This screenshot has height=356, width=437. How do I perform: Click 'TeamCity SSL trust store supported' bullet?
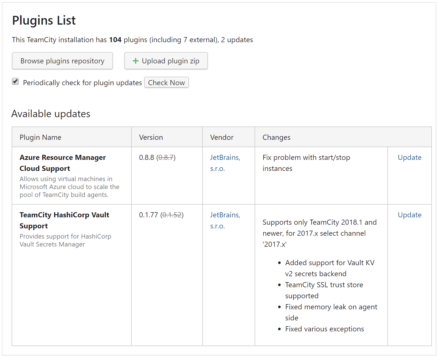tap(324, 290)
